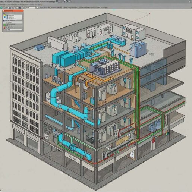
Task: Select the red fire valve at ground level
Action: 154,141
